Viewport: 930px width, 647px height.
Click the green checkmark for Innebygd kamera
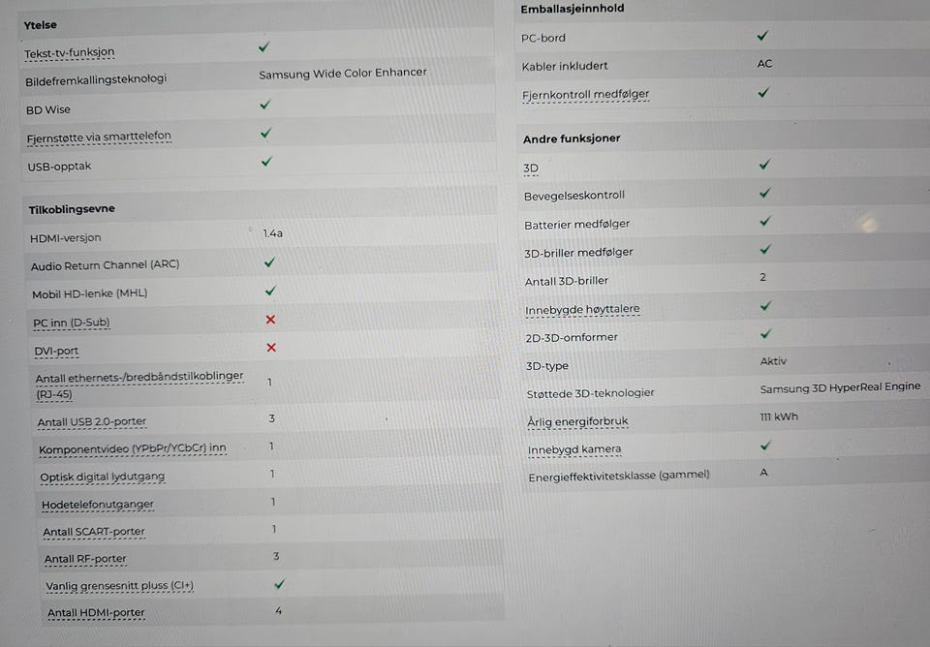(x=765, y=446)
